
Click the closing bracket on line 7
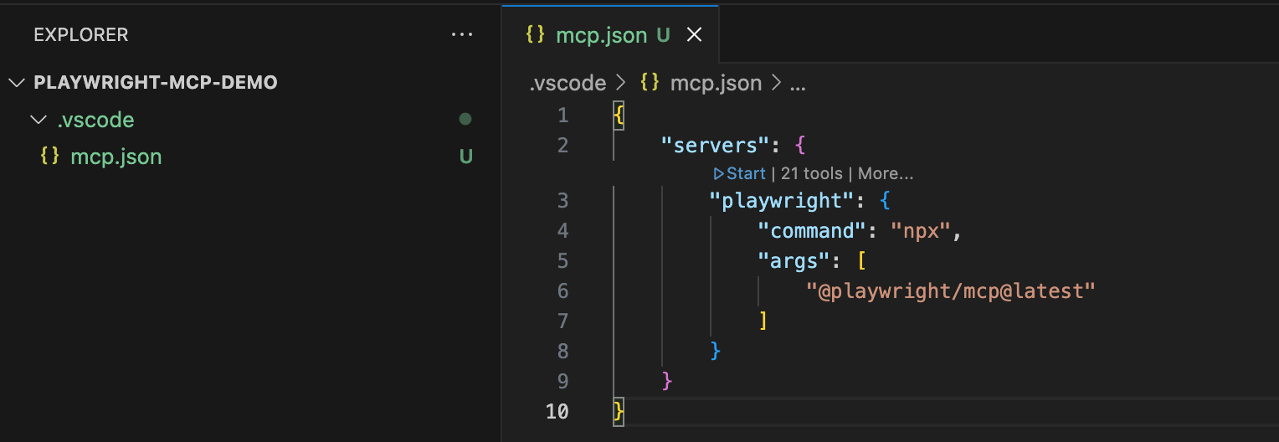[x=763, y=321]
